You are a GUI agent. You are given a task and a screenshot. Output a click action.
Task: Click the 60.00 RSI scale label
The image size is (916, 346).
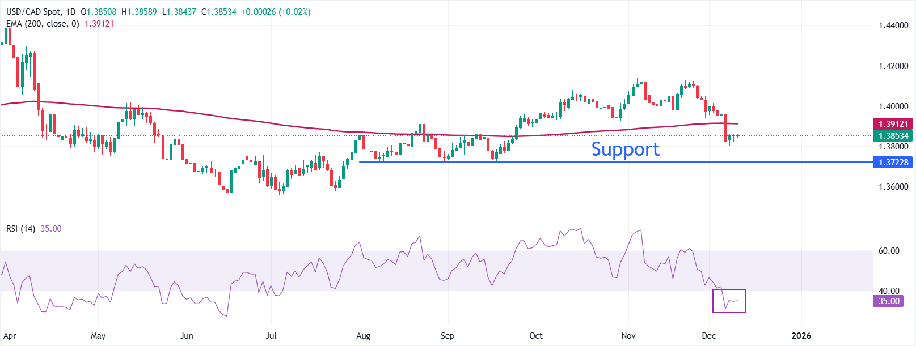pyautogui.click(x=889, y=251)
